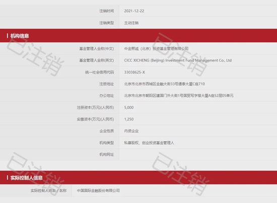Click the 注销类型 label
The width and height of the screenshot is (277, 203).
(107, 23)
